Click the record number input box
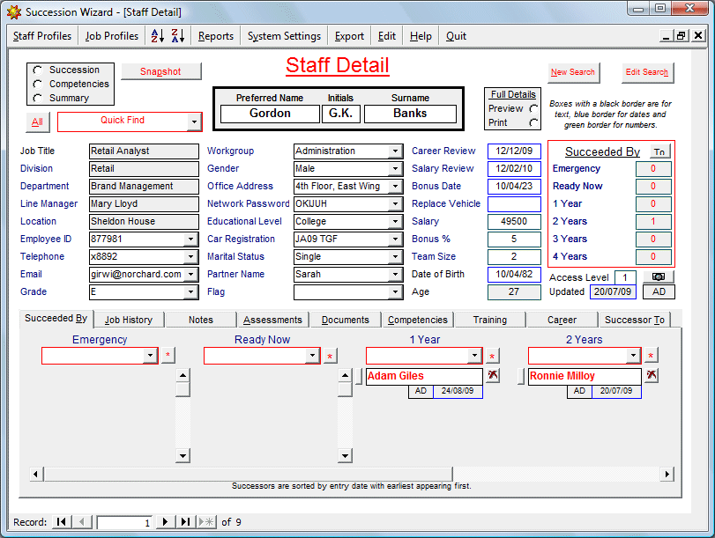Screen dimensions: 715x538 point(125,522)
